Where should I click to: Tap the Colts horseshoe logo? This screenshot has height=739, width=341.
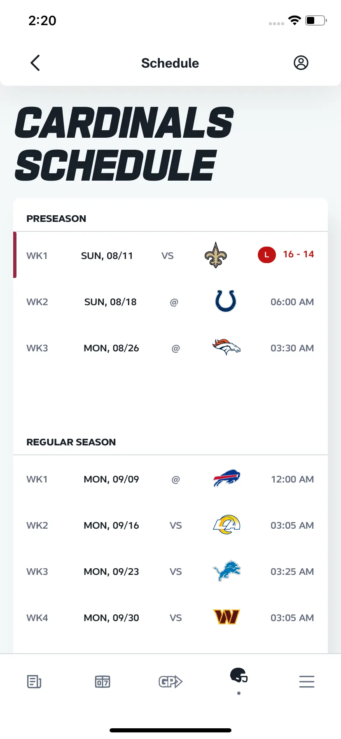pyautogui.click(x=226, y=301)
